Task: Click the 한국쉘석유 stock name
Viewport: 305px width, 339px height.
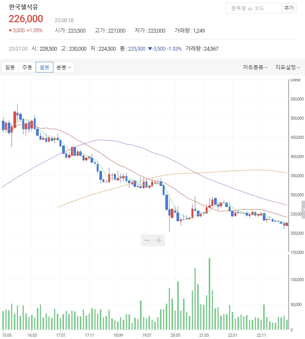Action: 23,7
